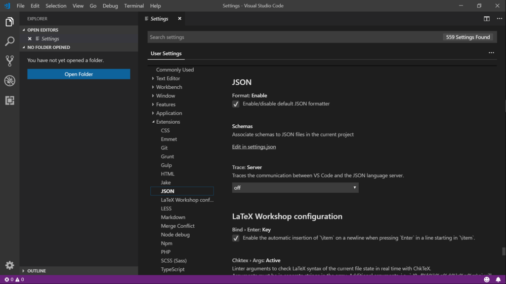506x284 pixels.
Task: Click the Open Folder button
Action: 79,74
